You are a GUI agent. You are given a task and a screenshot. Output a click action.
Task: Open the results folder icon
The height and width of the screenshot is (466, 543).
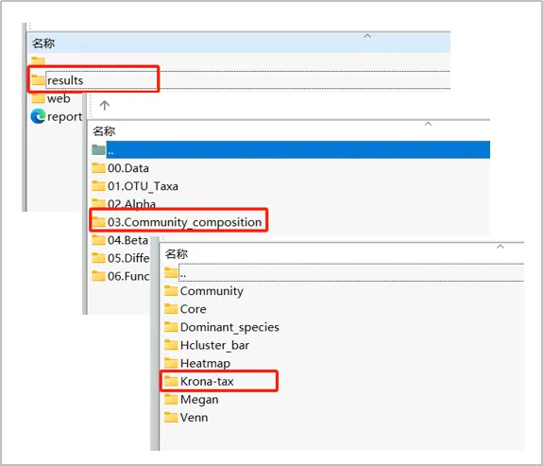tap(38, 80)
